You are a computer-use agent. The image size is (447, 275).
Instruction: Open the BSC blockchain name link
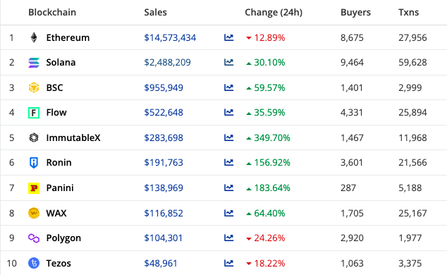click(55, 87)
